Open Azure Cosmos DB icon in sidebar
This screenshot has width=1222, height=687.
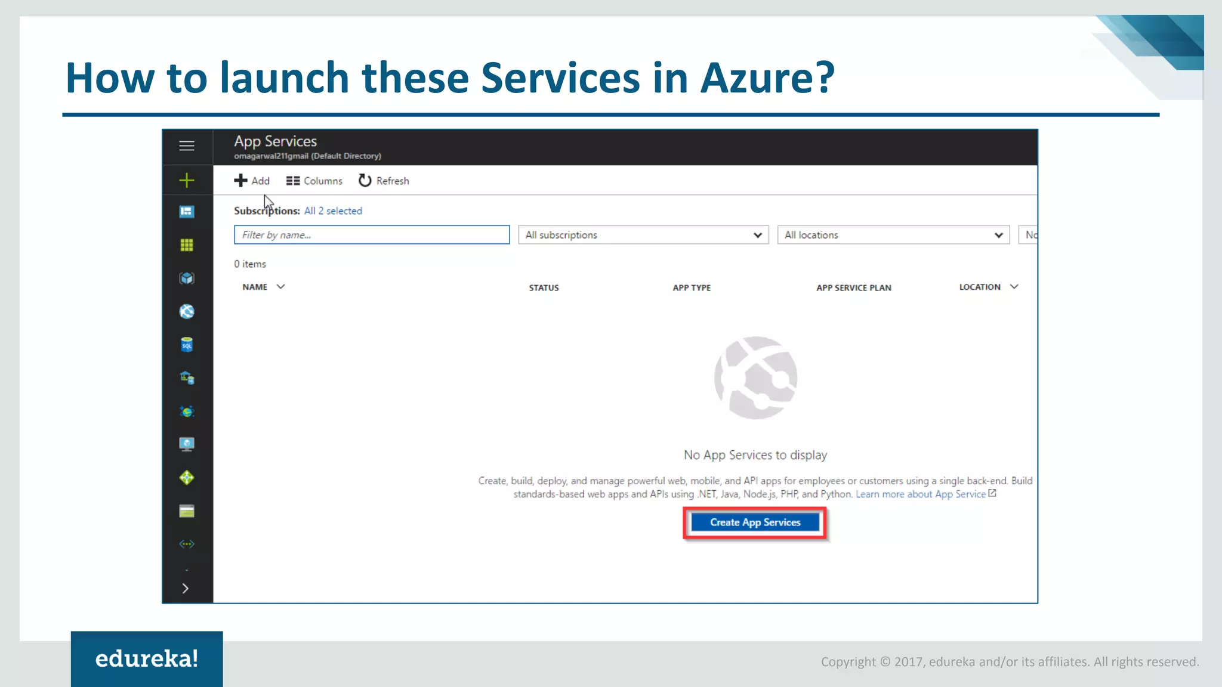(x=187, y=411)
